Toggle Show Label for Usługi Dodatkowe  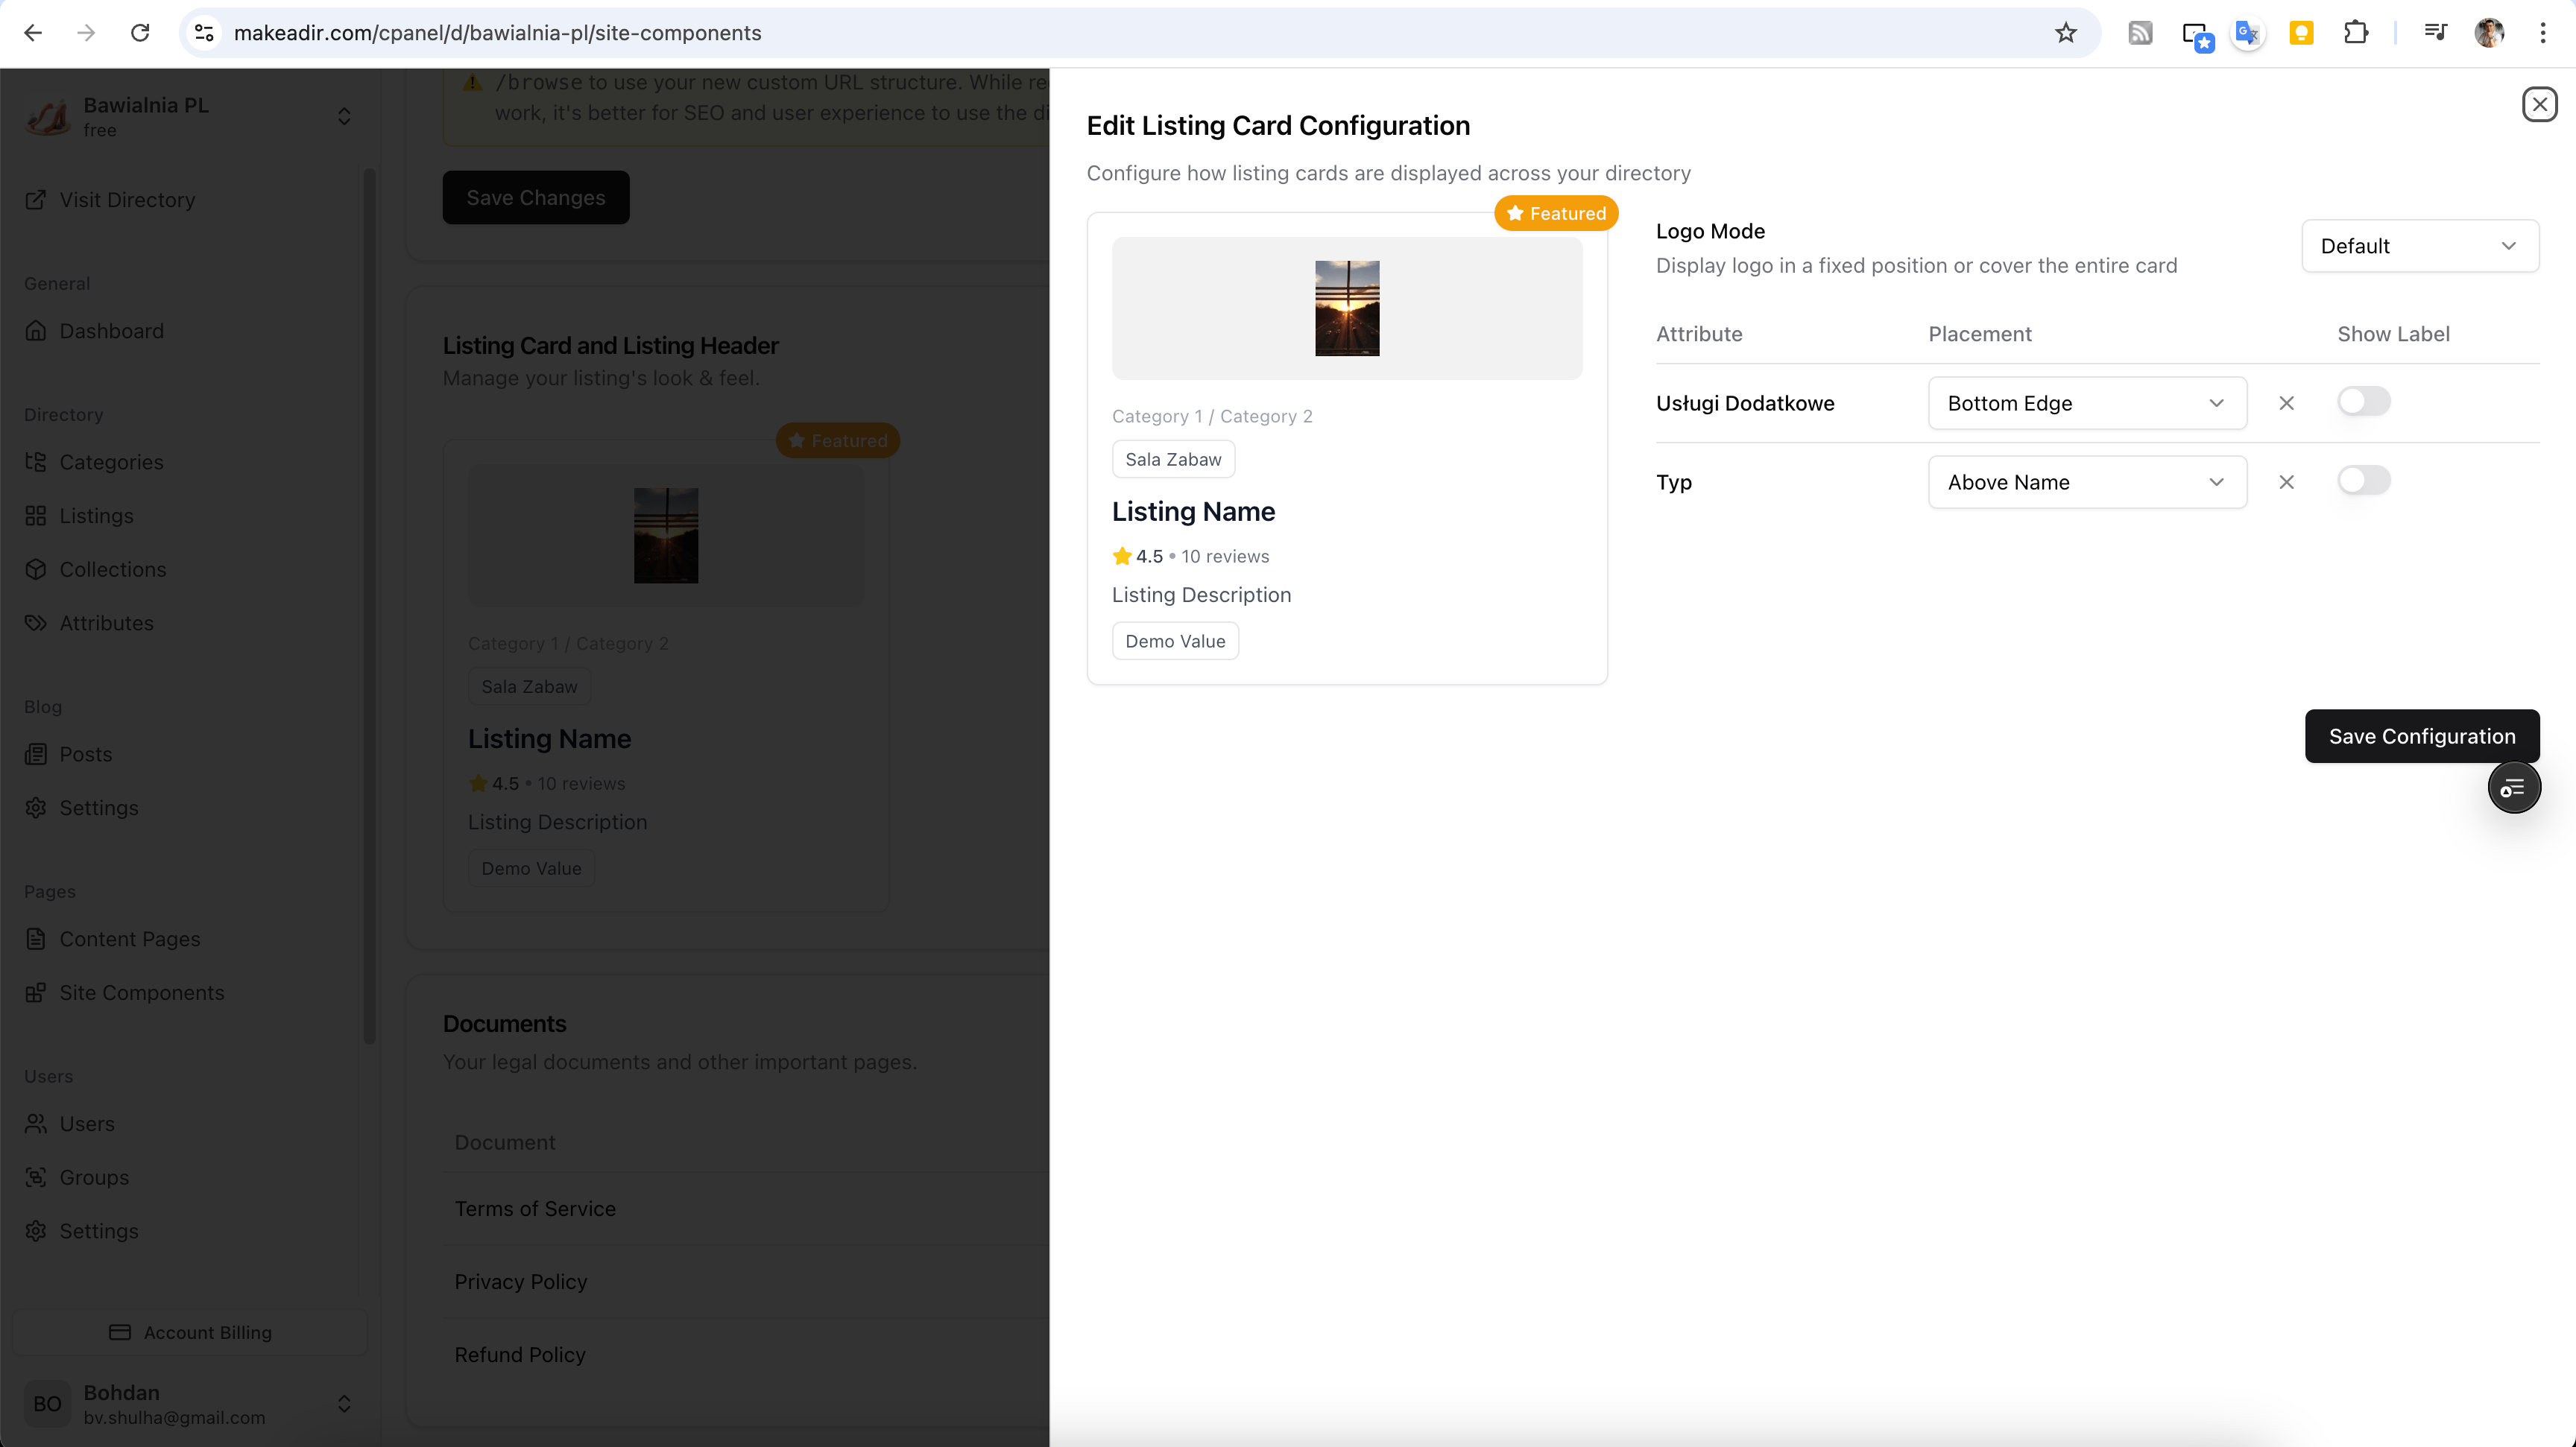click(2363, 402)
